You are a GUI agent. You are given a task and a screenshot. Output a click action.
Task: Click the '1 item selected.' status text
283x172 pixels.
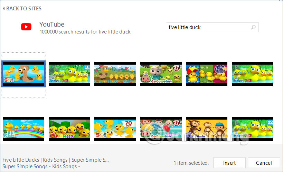[x=191, y=163]
